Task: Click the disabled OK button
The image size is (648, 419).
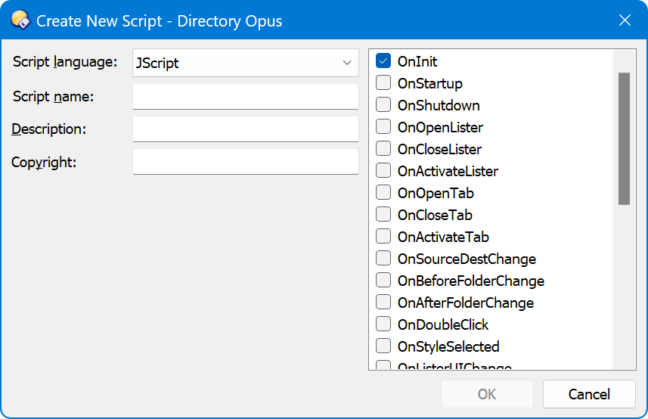Action: pos(487,394)
